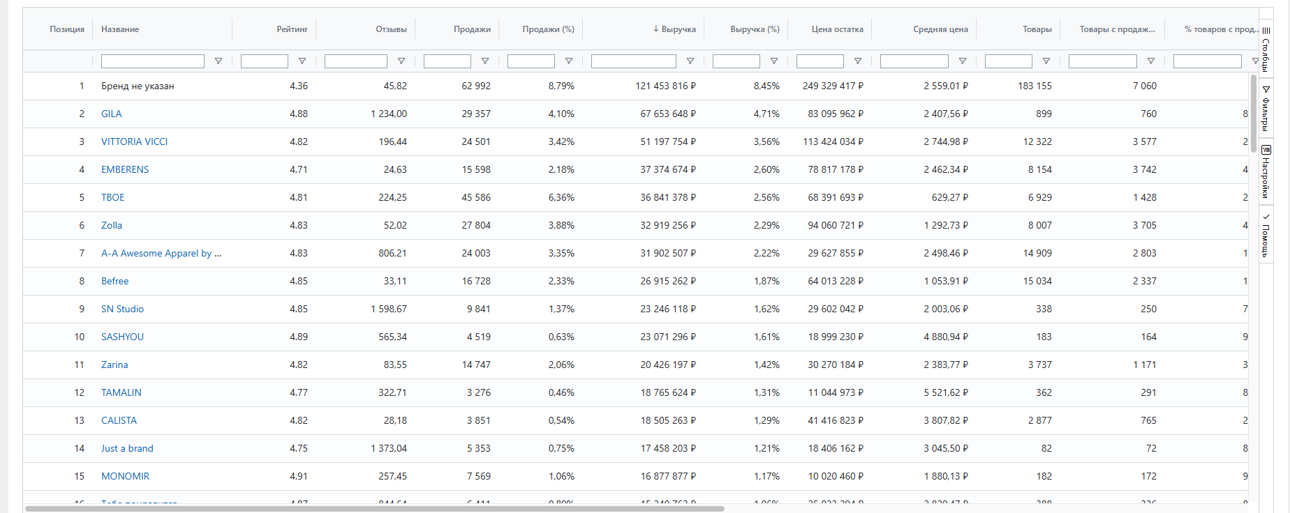Focus the Выручка filter input
Screen dimensions: 1290x513
(634, 61)
